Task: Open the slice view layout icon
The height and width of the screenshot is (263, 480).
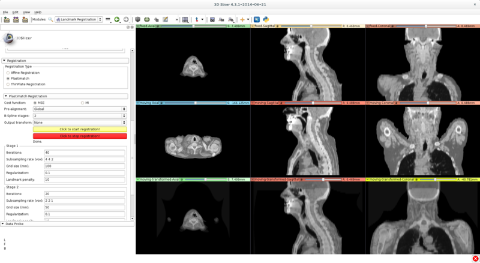Action: 185,20
